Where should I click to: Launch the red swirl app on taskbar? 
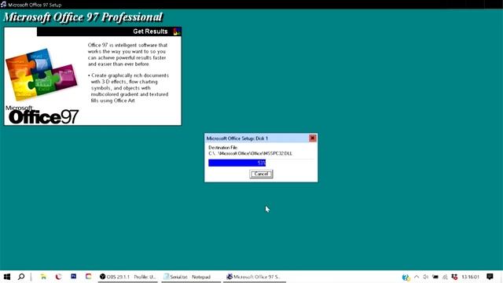click(x=58, y=277)
